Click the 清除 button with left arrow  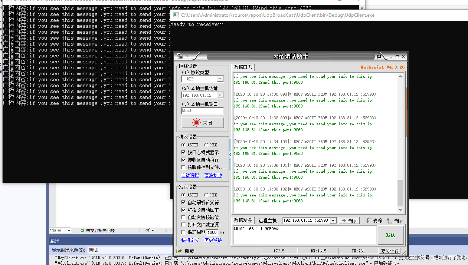point(349,221)
